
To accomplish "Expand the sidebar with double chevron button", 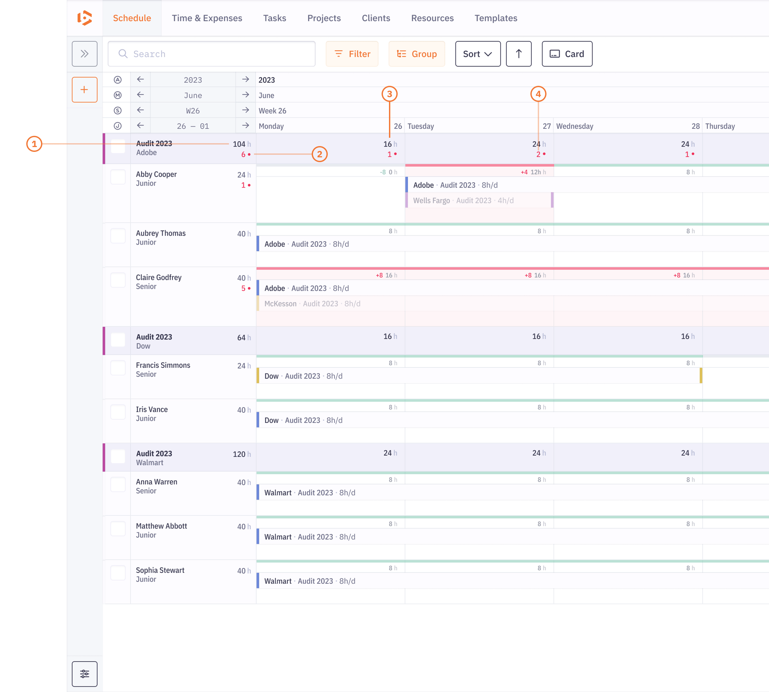I will (85, 54).
